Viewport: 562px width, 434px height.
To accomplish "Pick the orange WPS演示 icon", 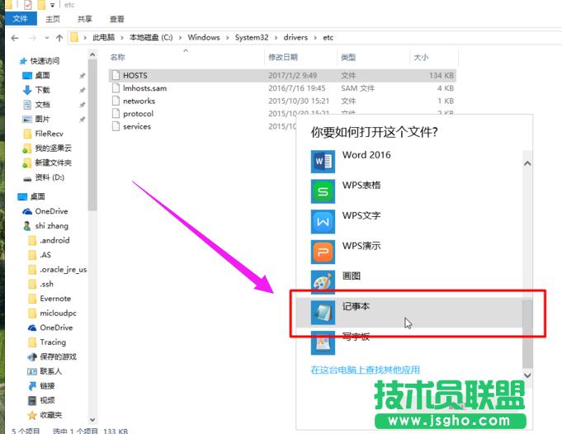I will click(323, 252).
